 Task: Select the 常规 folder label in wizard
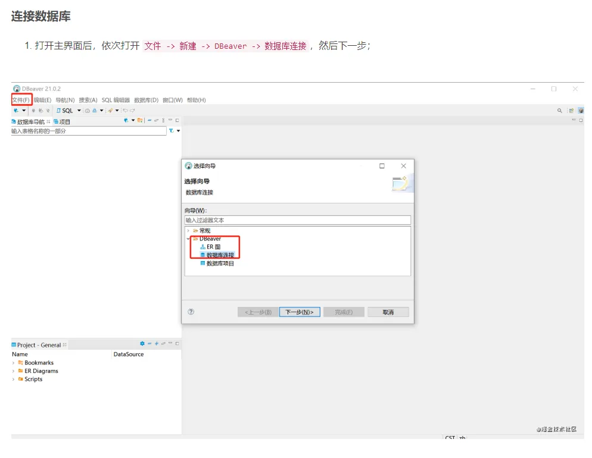click(205, 230)
